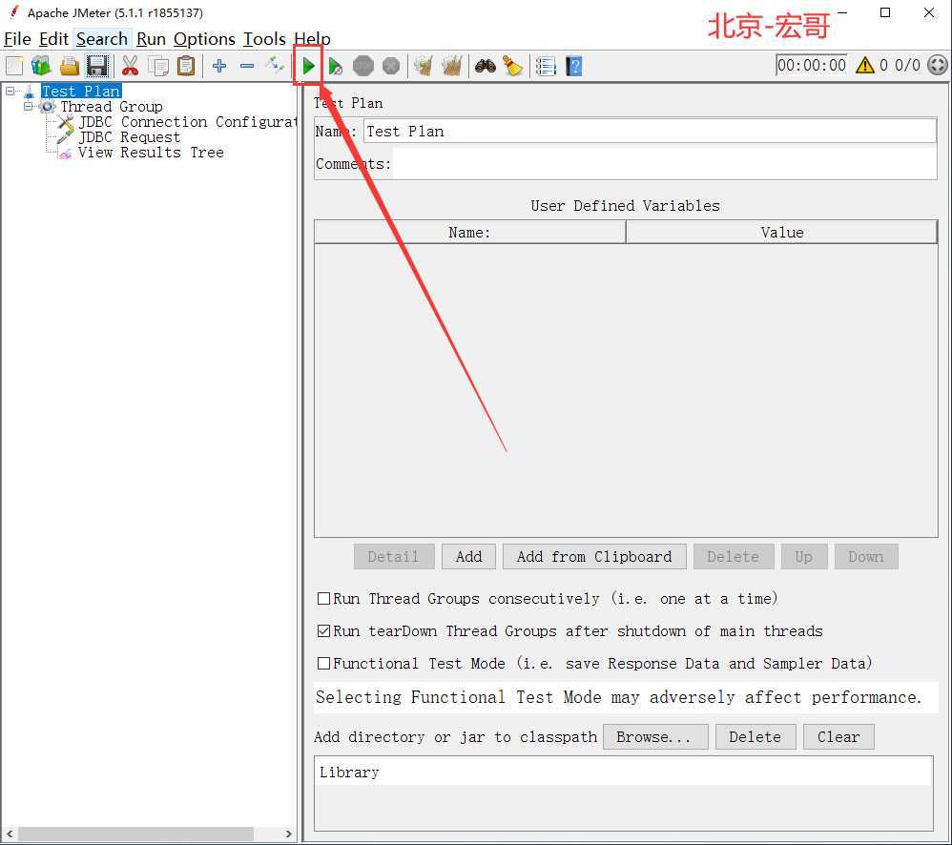Click the Copy icon in toolbar
The width and height of the screenshot is (952, 845).
pos(159,66)
